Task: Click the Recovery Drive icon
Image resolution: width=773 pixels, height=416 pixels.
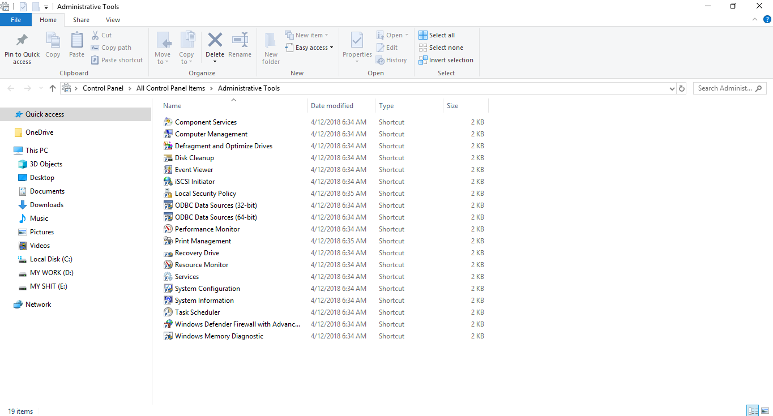Action: coord(168,253)
